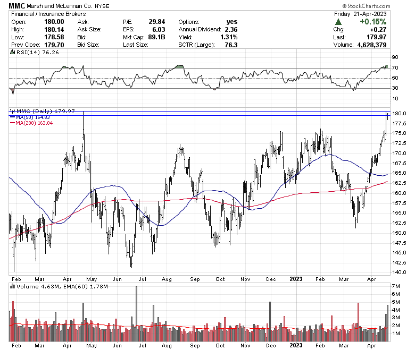Click the '70' overbought level on the RSI axis
Screen dimensions: 415x350
pyautogui.click(x=395, y=67)
